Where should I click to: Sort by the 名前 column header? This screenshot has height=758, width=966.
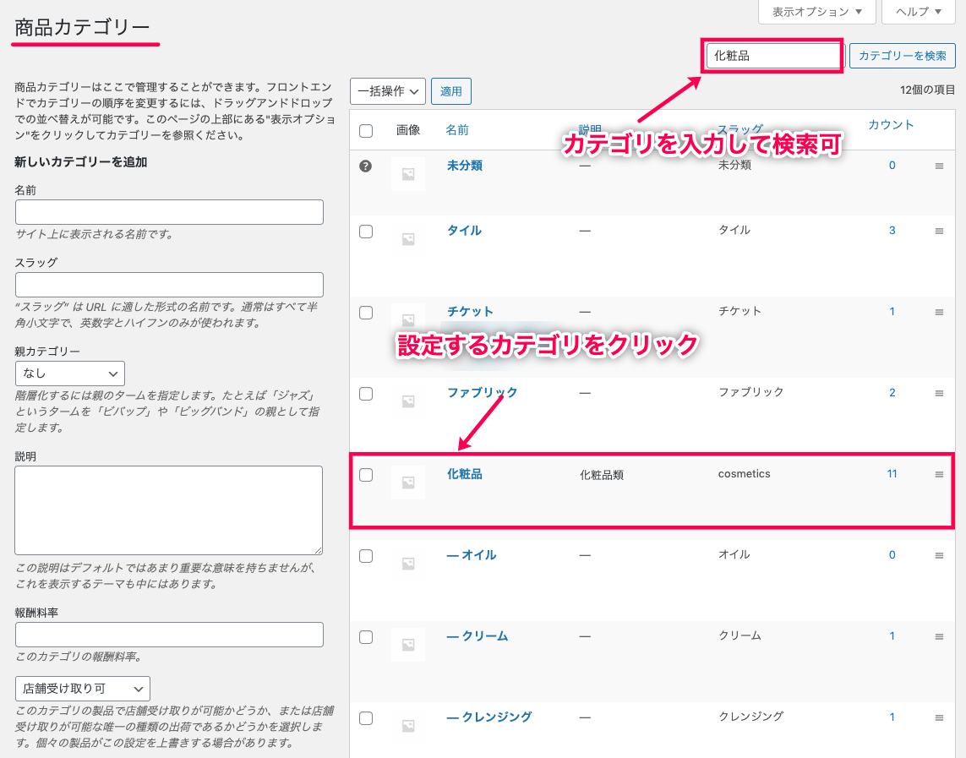[457, 130]
